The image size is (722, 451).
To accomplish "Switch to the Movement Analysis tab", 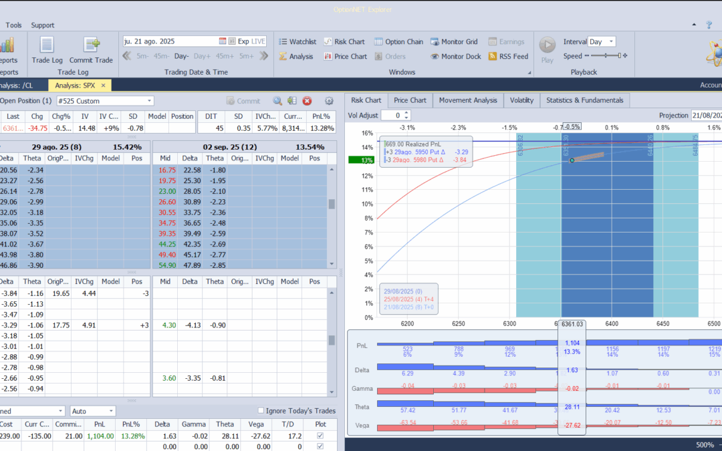I will coord(468,100).
